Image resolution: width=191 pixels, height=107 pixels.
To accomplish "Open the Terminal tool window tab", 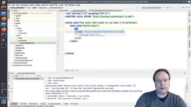I will [74, 104].
